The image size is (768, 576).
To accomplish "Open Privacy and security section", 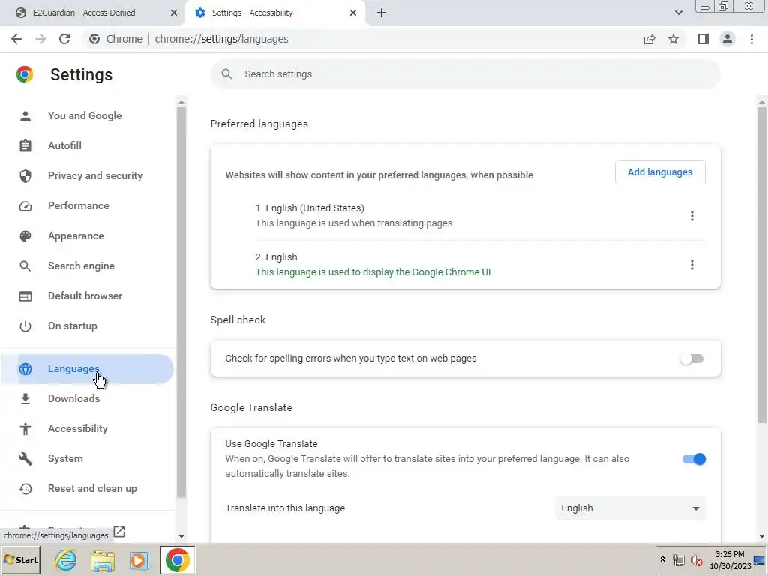I will 95,175.
